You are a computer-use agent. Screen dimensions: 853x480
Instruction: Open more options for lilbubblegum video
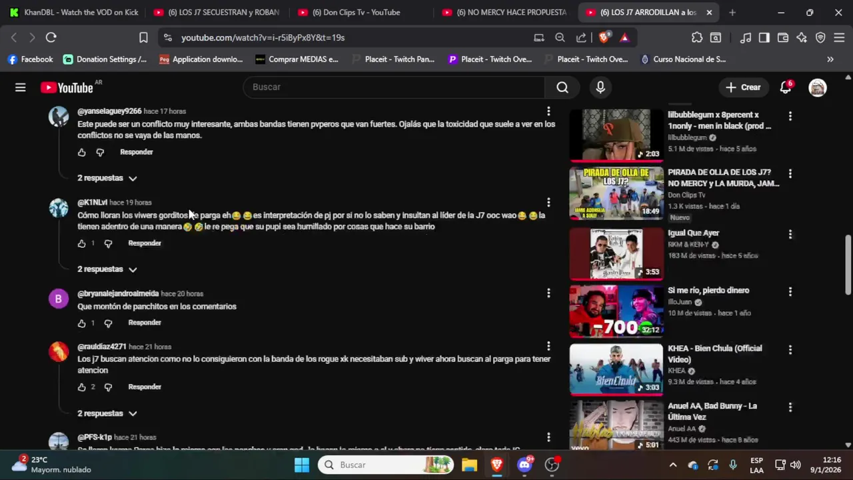790,116
